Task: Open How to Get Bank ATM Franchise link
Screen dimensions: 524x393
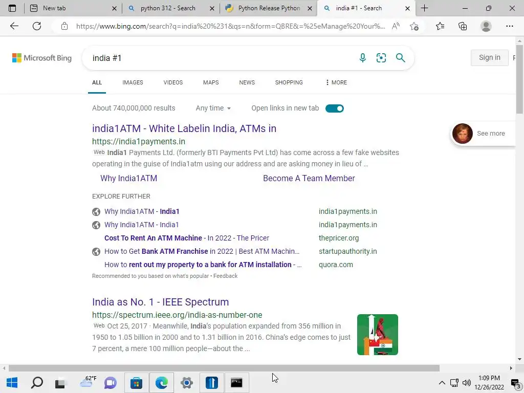Action: (x=202, y=251)
